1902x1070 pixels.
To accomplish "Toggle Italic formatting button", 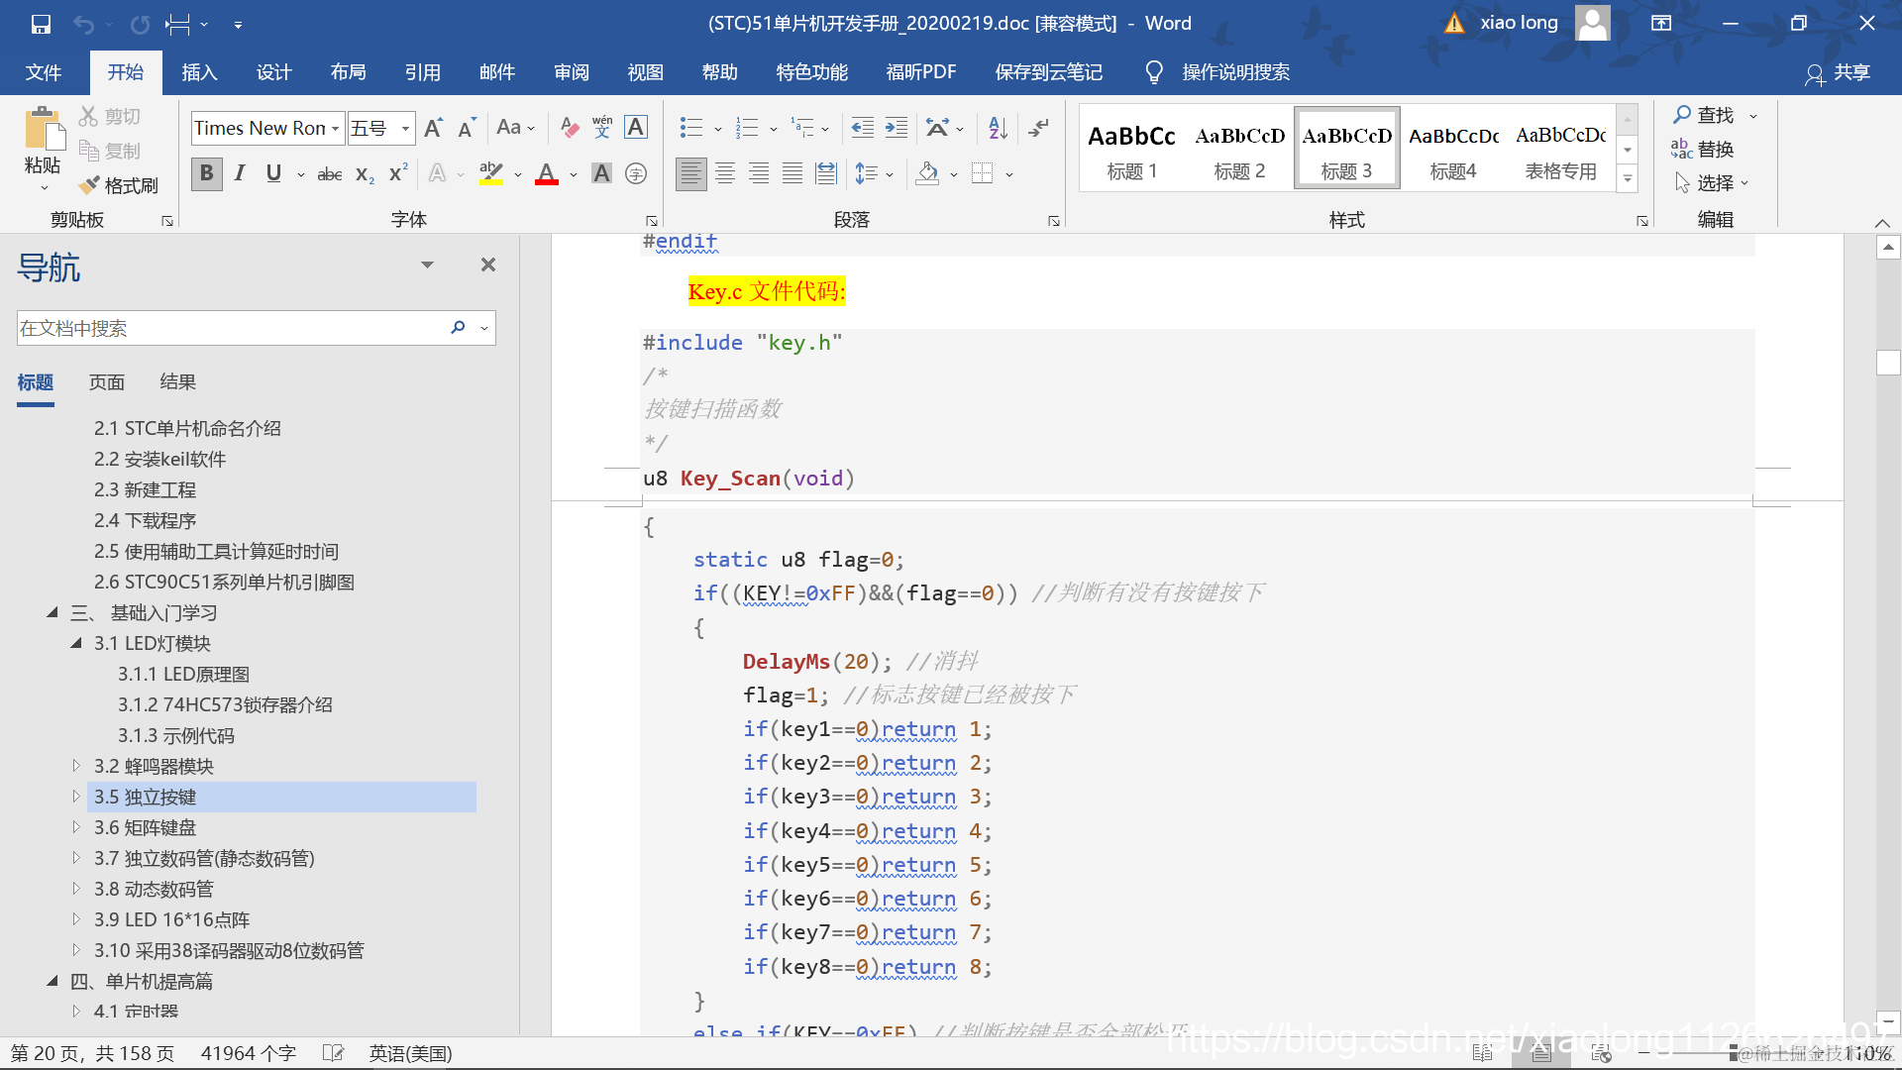I will point(240,174).
